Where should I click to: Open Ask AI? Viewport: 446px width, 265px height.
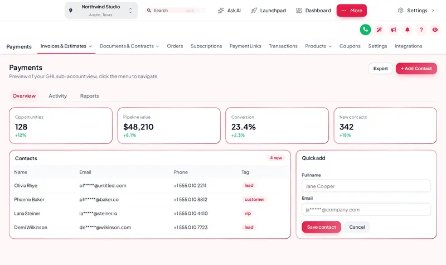[x=229, y=11]
